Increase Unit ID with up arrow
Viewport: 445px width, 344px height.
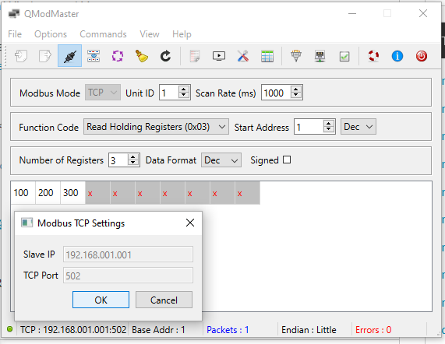tap(184, 89)
